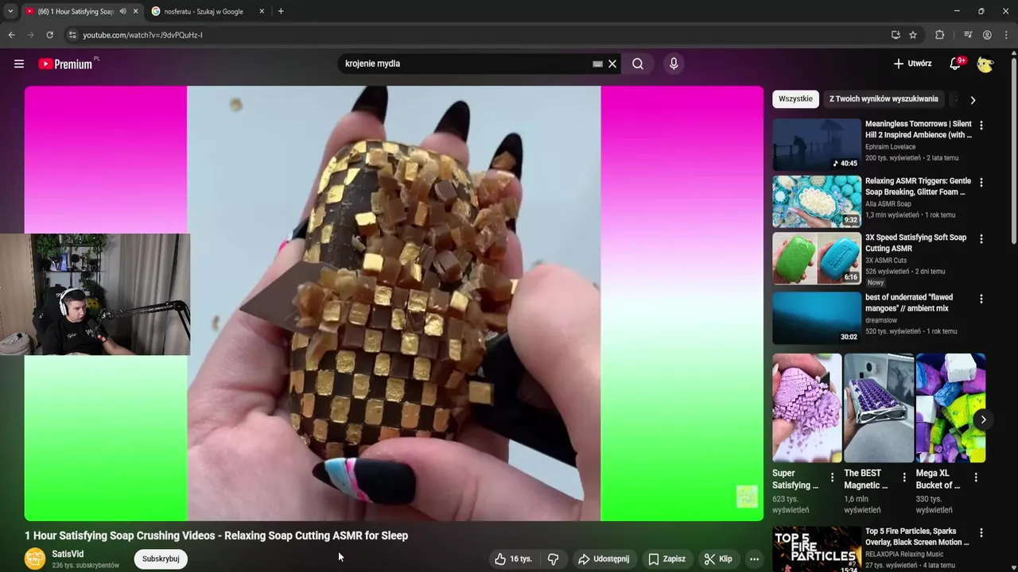This screenshot has width=1018, height=572.
Task: Open the YouTube hamburger guide menu
Action: click(x=19, y=64)
